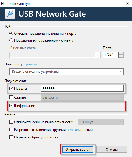Enable Отключать если не было активности
132x157 pixels.
pyautogui.click(x=11, y=122)
